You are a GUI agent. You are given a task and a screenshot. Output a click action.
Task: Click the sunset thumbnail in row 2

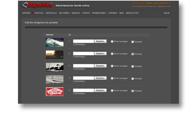(55, 55)
